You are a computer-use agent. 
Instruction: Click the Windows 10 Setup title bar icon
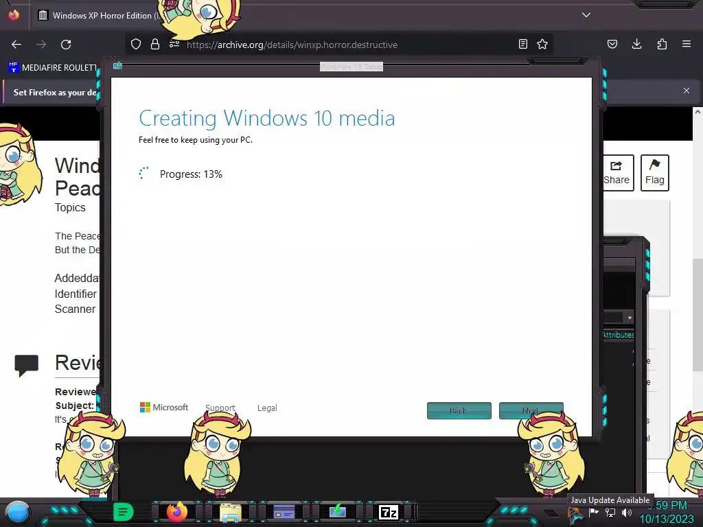[117, 65]
